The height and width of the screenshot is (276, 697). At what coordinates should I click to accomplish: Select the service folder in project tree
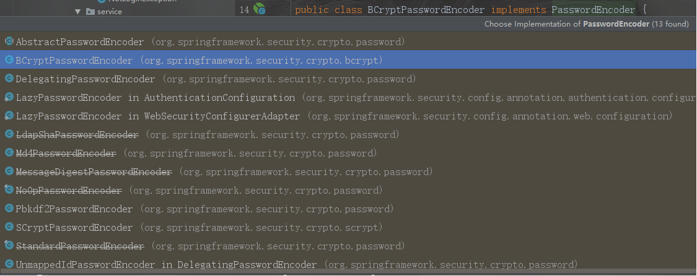(110, 11)
